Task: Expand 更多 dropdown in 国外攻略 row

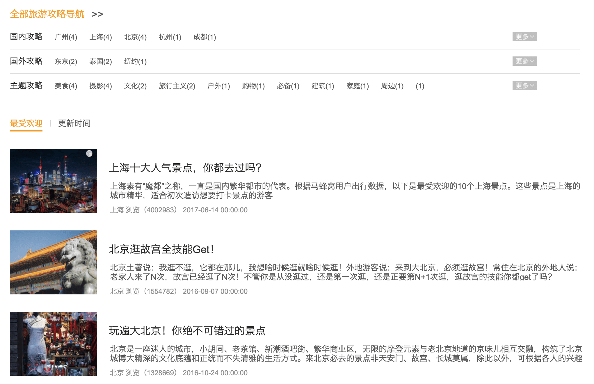Action: pyautogui.click(x=524, y=61)
